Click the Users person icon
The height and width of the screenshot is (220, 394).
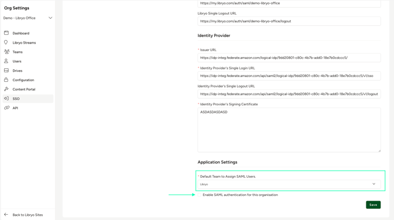[x=6, y=61]
